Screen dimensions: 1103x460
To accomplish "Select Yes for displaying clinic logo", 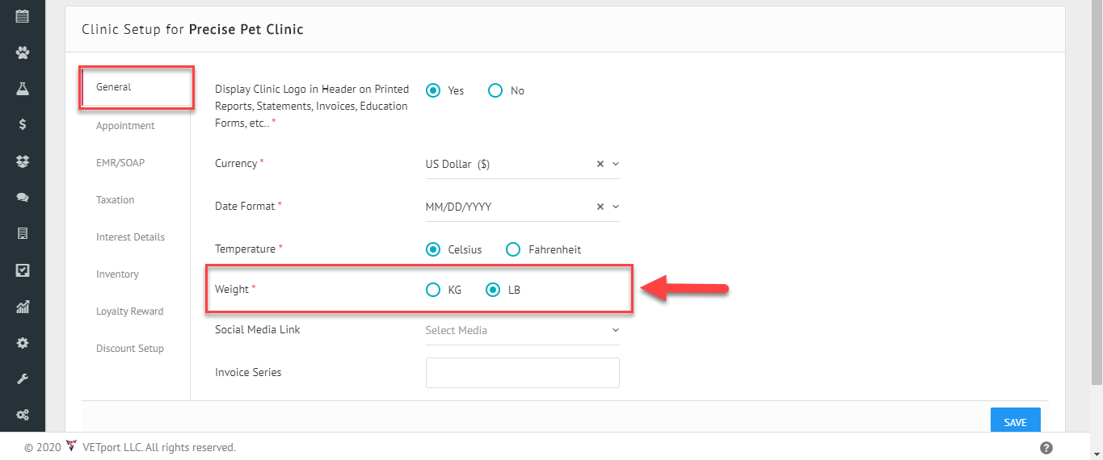I will pos(434,90).
